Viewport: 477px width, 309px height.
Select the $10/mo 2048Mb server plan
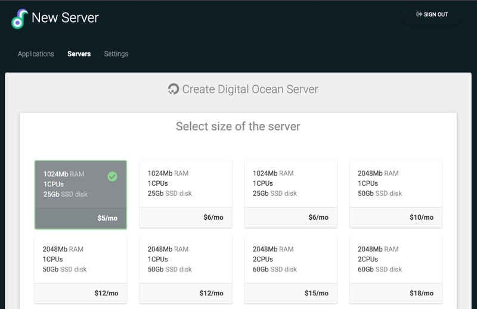[395, 194]
